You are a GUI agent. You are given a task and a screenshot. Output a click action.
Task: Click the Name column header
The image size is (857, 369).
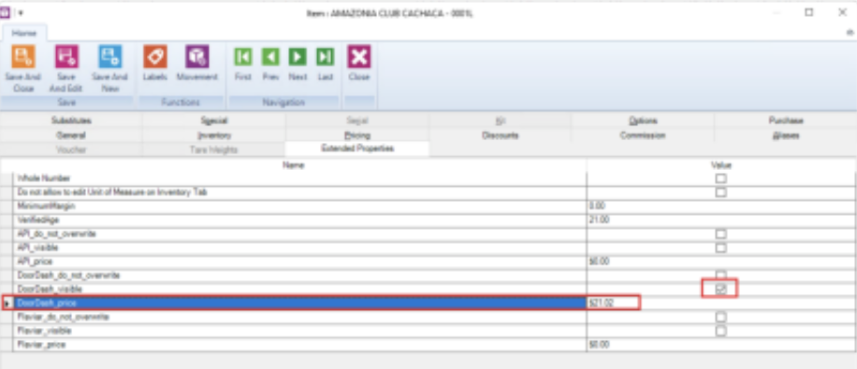(294, 164)
